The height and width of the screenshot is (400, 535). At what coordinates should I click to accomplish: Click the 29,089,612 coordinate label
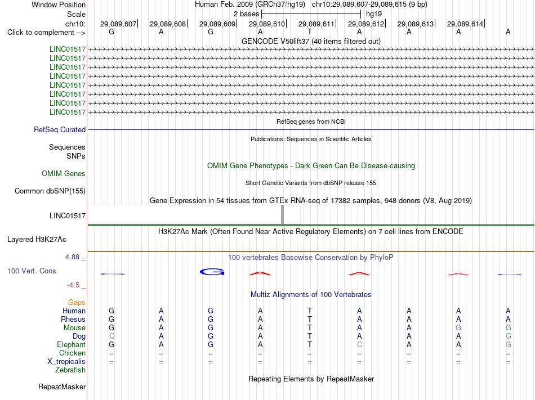[x=366, y=24]
